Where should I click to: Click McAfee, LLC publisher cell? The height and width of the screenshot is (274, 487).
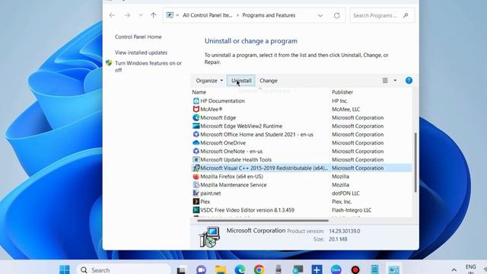pyautogui.click(x=345, y=109)
